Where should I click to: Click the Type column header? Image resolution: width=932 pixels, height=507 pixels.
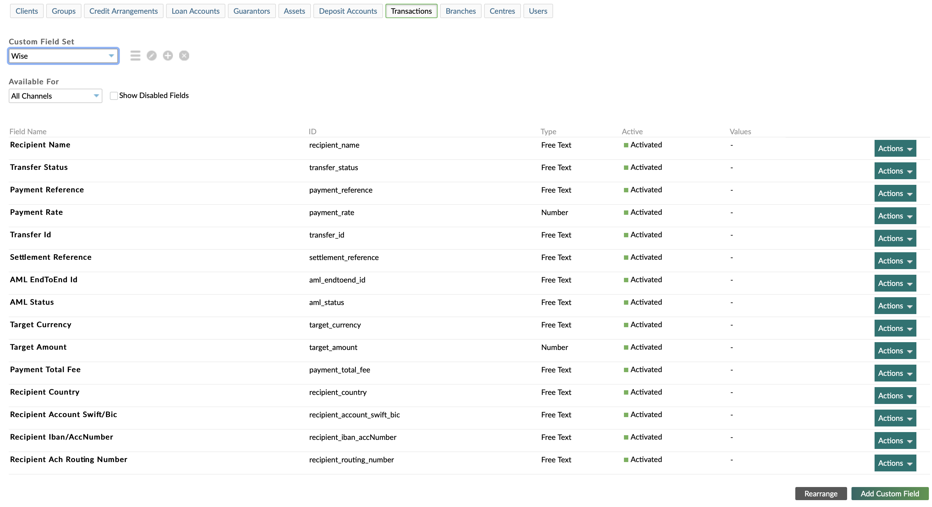[548, 131]
